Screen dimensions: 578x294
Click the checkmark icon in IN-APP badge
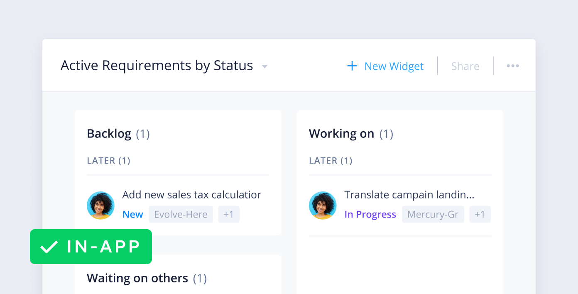[49, 247]
